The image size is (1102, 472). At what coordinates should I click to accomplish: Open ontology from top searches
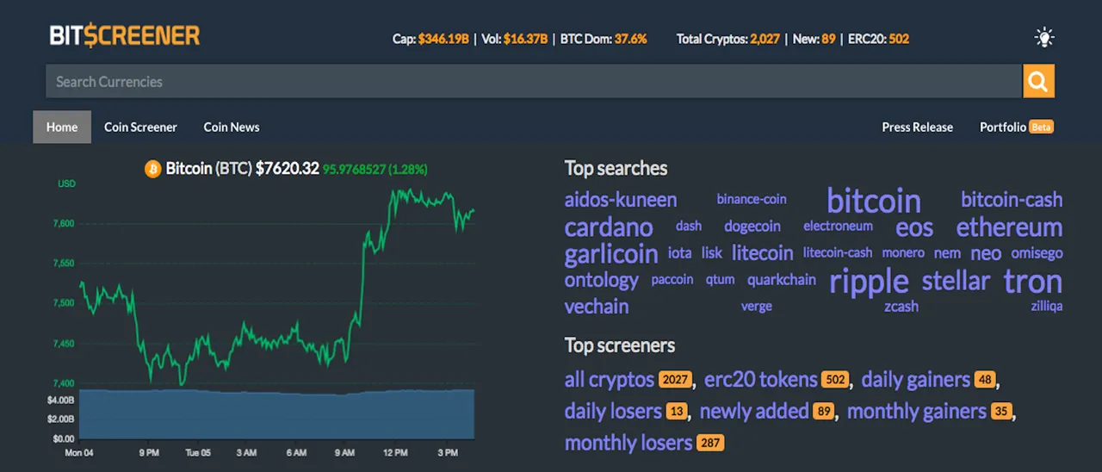tap(602, 280)
